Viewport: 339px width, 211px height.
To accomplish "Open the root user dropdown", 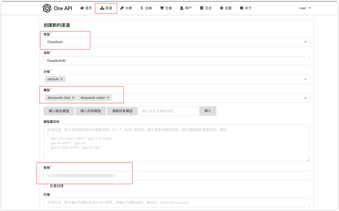I will click(305, 8).
